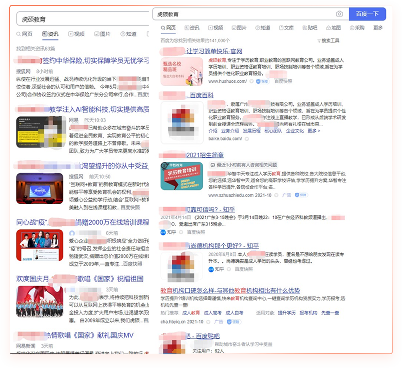Click the 成人高考 hot recommendation link
The image size is (402, 368).
(x=213, y=313)
